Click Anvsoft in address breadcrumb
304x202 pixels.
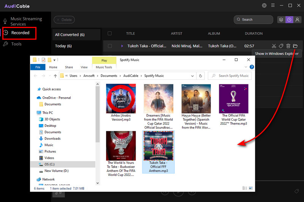(89, 76)
